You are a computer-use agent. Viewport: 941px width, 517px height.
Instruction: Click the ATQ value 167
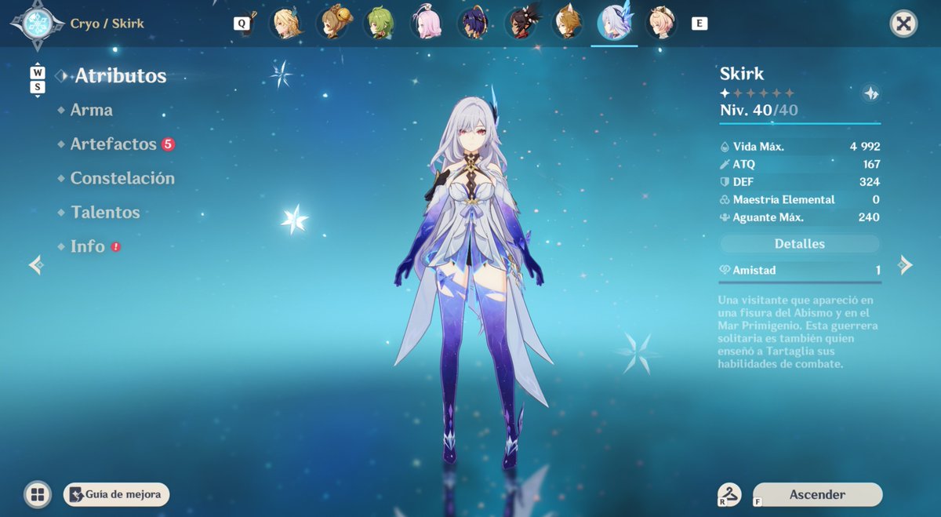point(870,164)
